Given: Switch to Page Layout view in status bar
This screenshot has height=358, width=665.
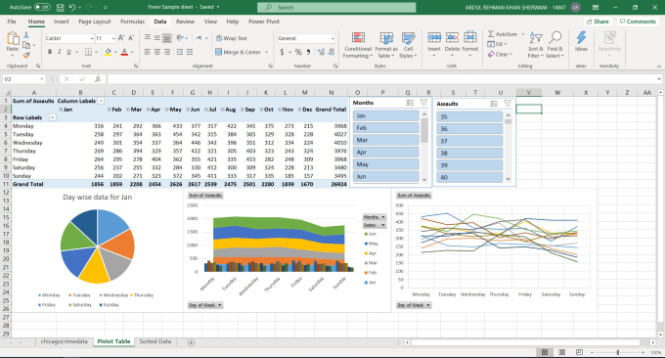Looking at the screenshot, I should pos(562,352).
